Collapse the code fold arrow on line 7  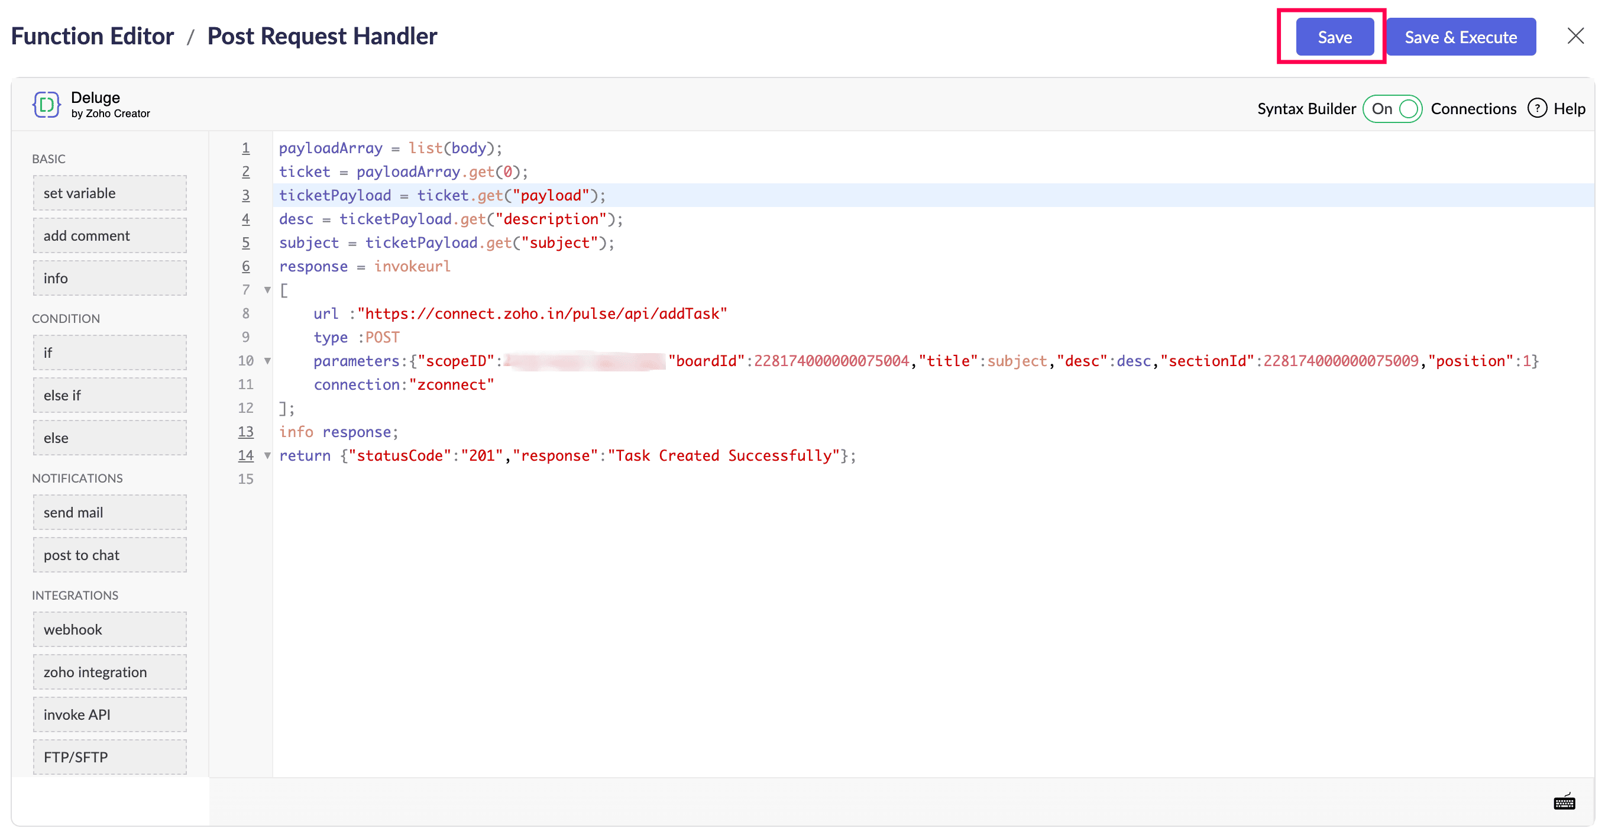(267, 290)
